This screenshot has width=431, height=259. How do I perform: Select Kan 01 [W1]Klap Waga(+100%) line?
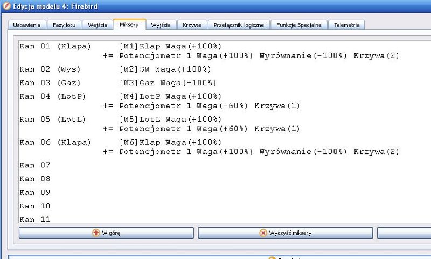[x=120, y=46]
